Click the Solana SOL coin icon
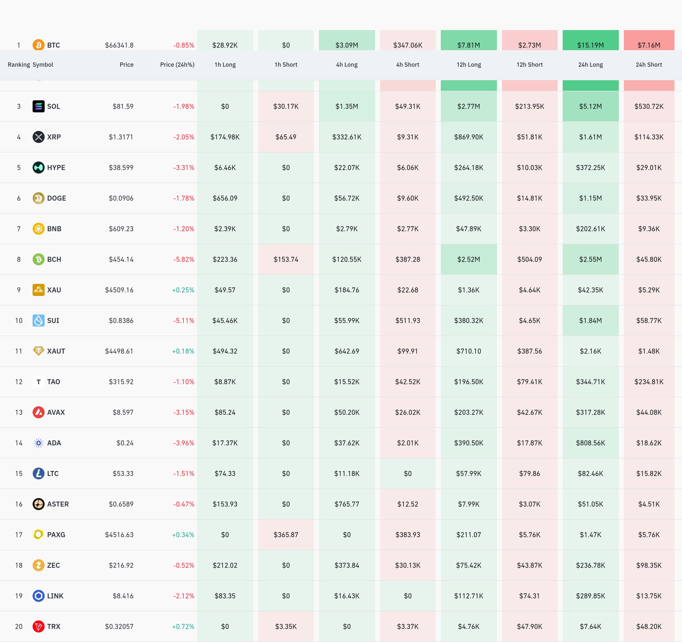 (38, 106)
